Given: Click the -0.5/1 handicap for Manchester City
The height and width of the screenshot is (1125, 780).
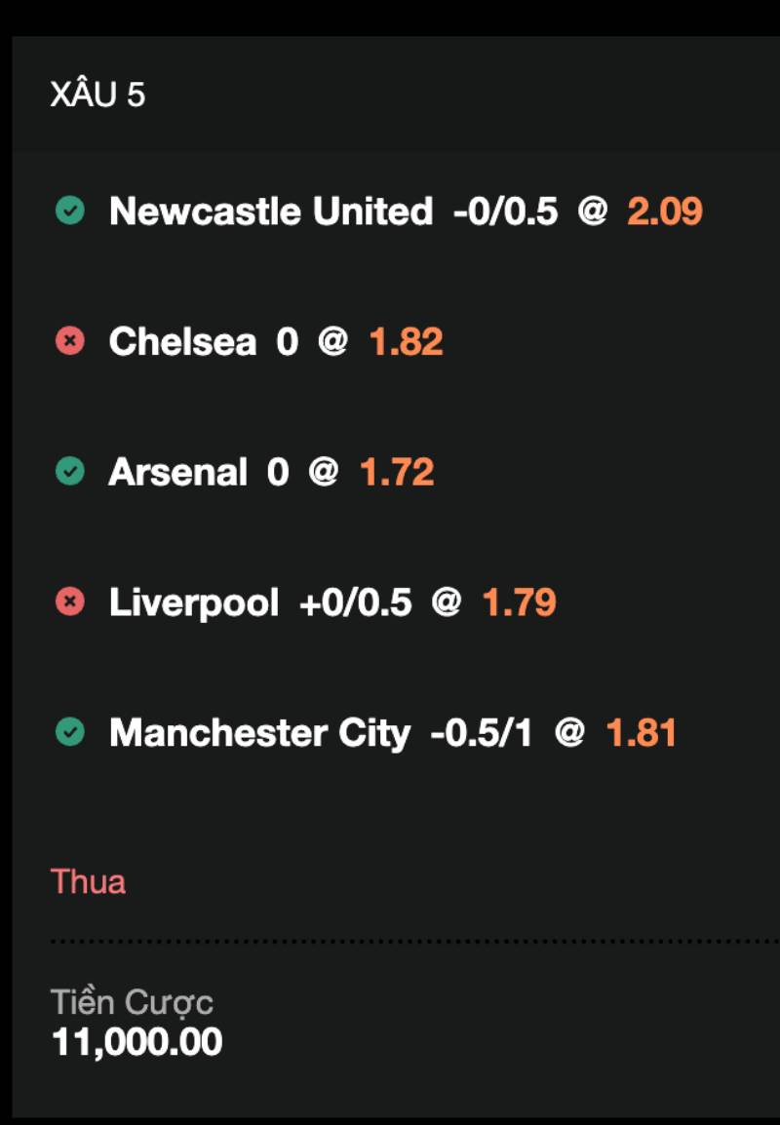Looking at the screenshot, I should click(482, 732).
